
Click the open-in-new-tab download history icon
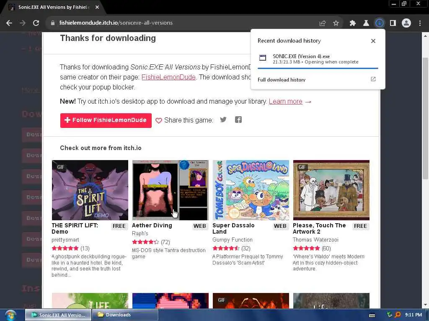(x=373, y=79)
